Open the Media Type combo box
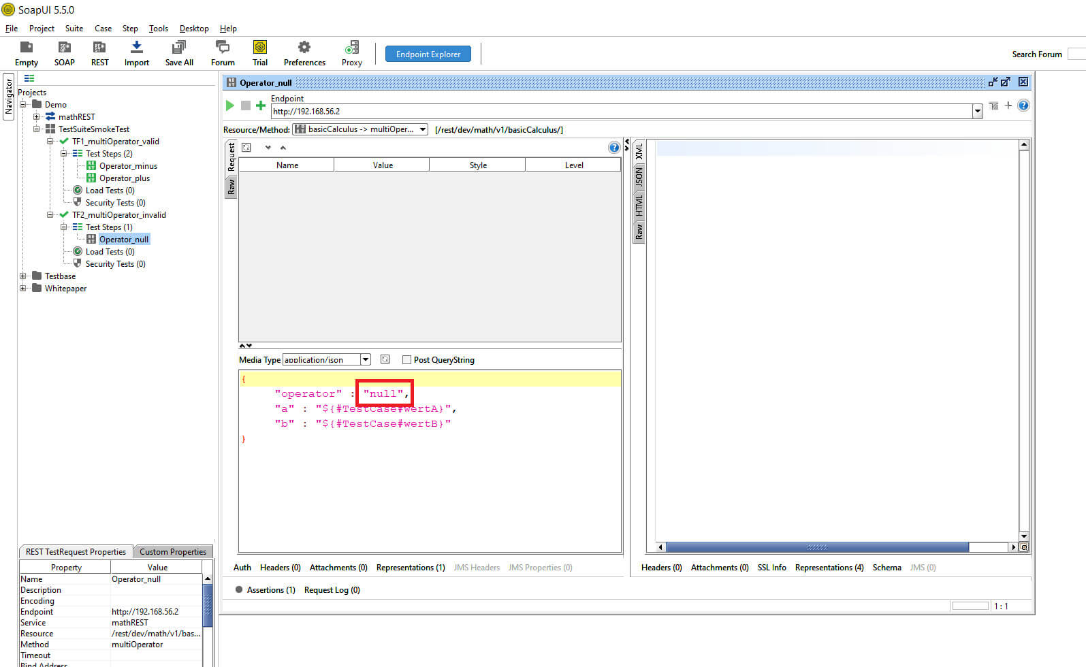This screenshot has height=667, width=1086. tap(326, 359)
